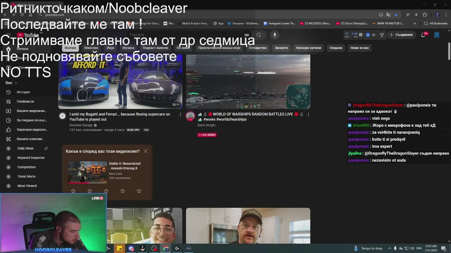Screen dimensions: 451x253
Task: Open Вашите видеоклипове in the sidebar
Action: click(27, 111)
